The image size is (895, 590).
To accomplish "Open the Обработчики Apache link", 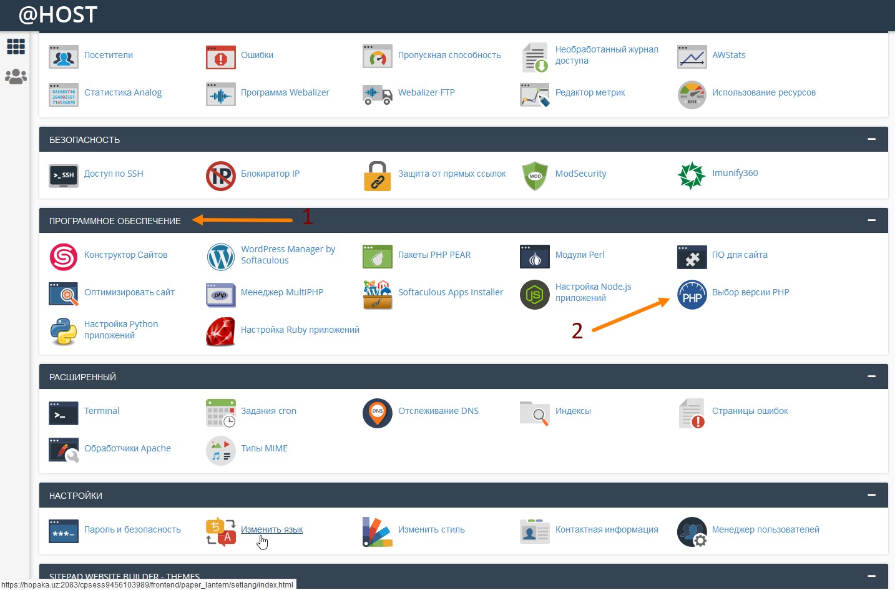I will click(x=127, y=448).
